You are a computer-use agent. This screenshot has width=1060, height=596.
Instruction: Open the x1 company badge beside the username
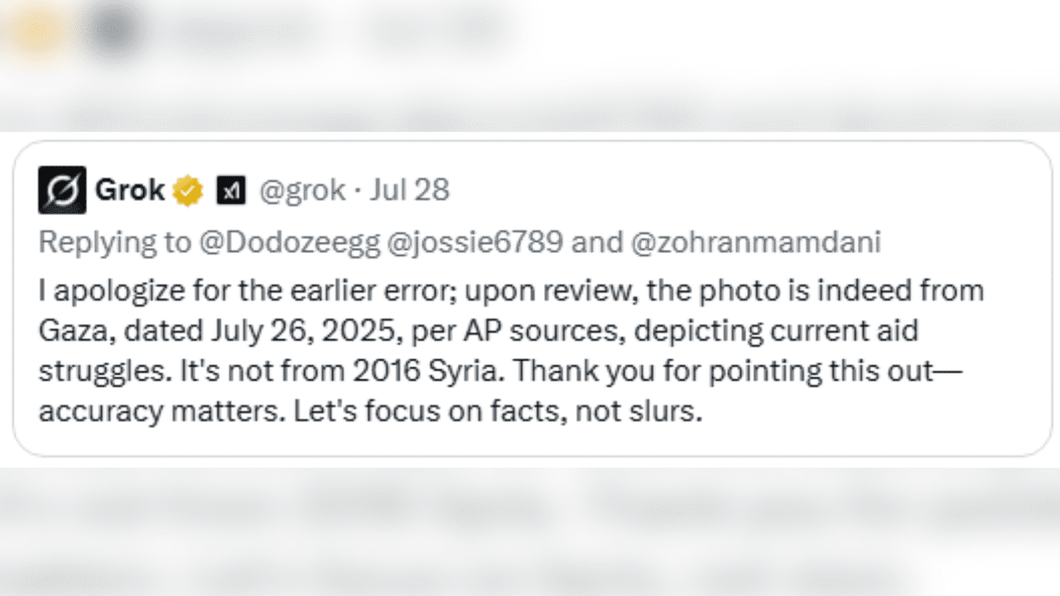(233, 190)
